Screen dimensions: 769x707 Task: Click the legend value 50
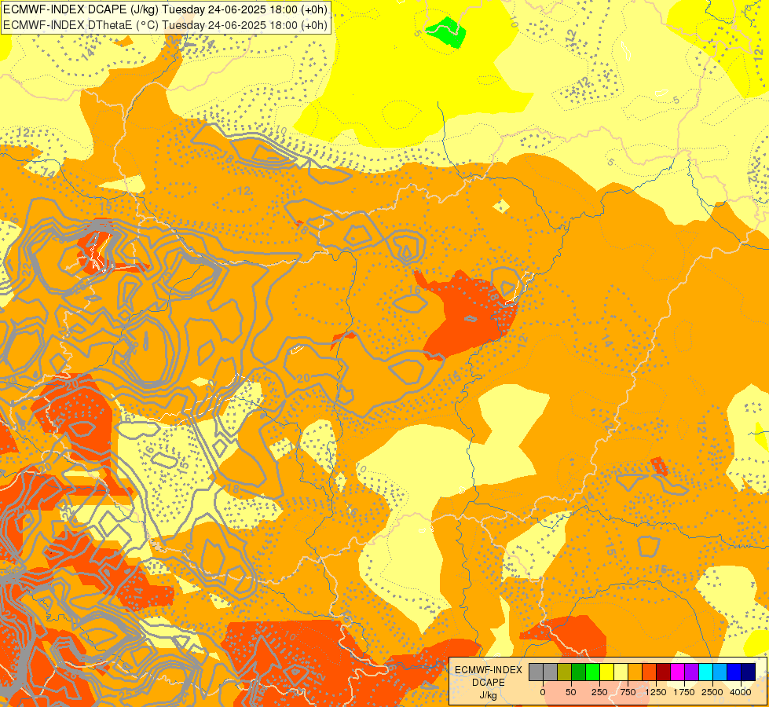point(571,692)
